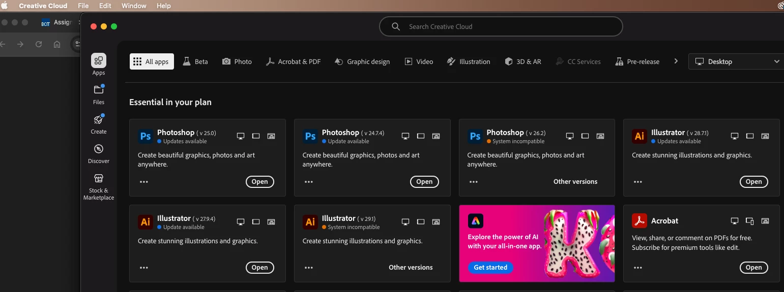Open more options on Photoshop v 25.0 card

click(144, 182)
